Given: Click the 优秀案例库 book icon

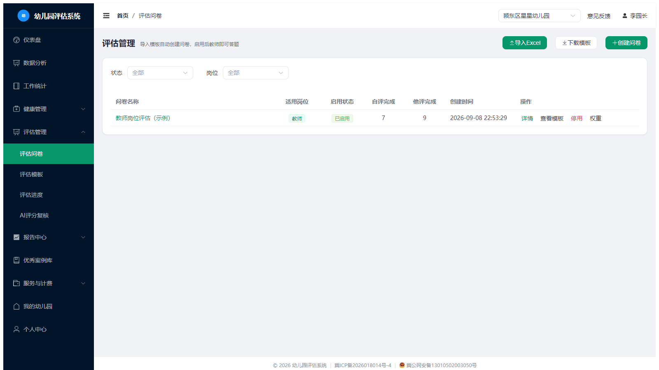Looking at the screenshot, I should coord(16,260).
